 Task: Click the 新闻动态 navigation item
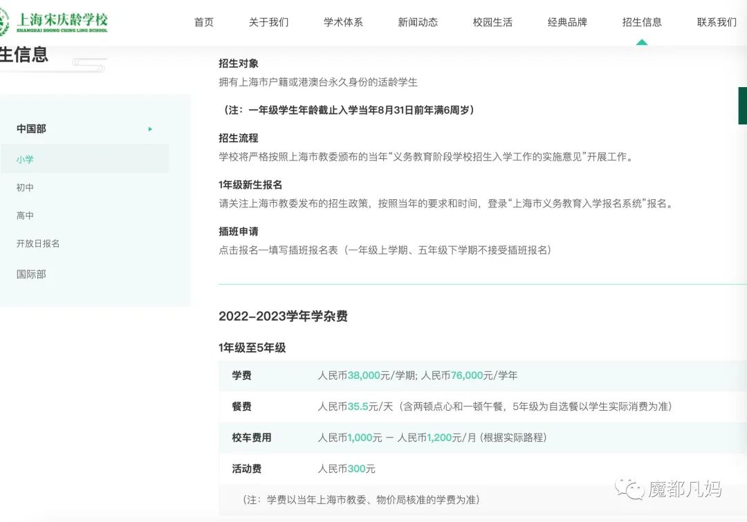[418, 21]
